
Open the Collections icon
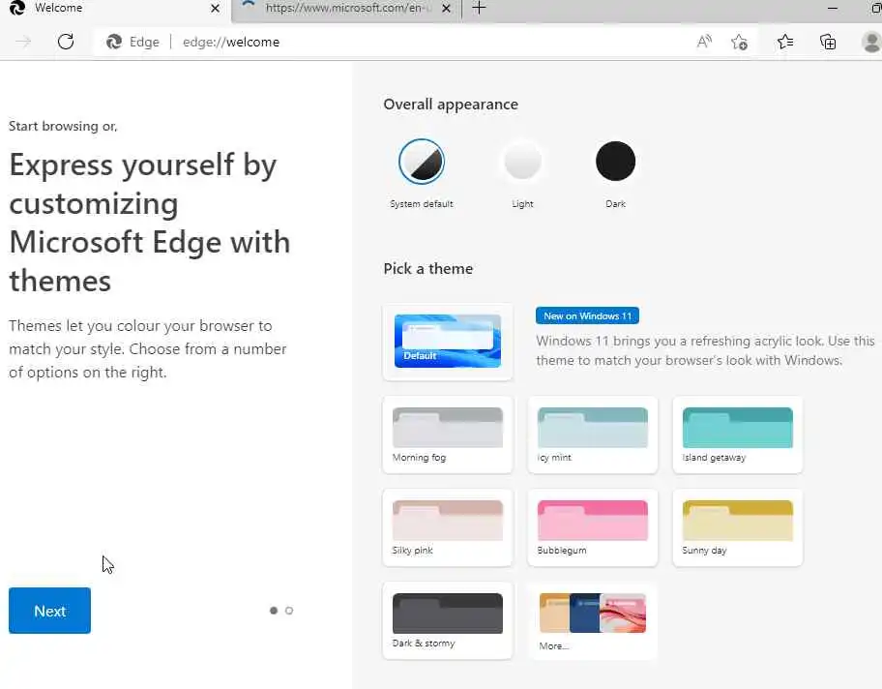(828, 42)
